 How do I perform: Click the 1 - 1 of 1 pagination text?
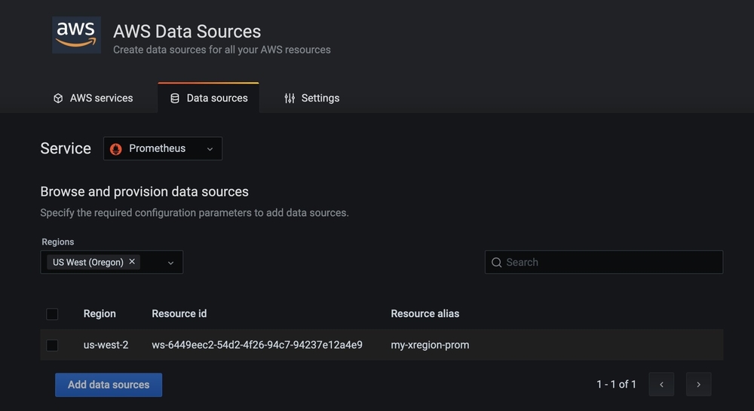click(x=617, y=384)
